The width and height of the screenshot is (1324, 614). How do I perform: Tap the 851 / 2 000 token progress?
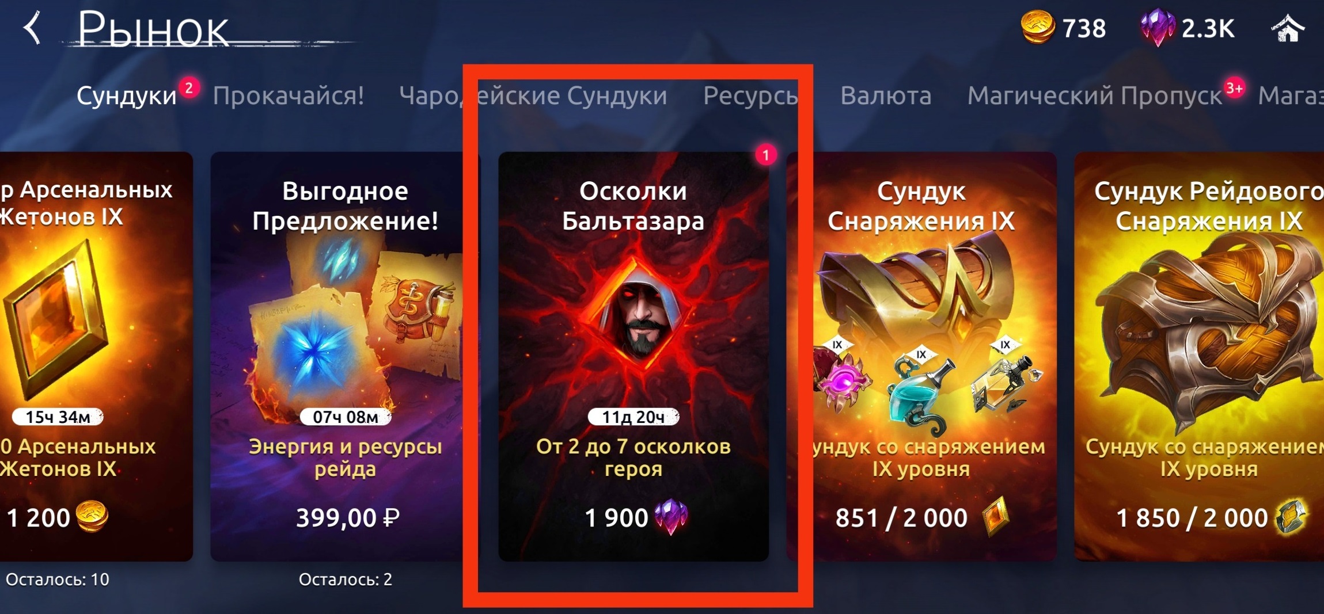[x=901, y=518]
